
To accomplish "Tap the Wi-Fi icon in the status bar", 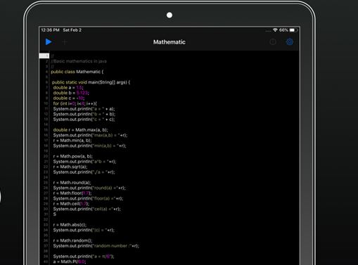I will coord(275,30).
